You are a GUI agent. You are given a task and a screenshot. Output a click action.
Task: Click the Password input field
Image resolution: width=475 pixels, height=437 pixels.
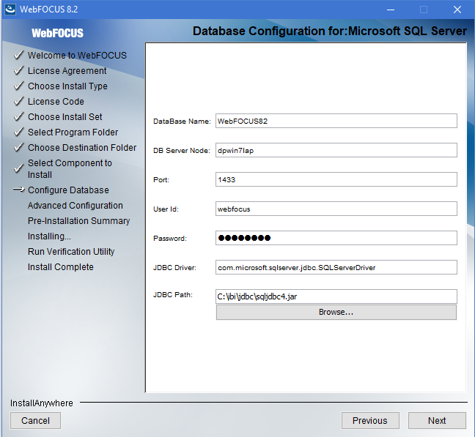[336, 238]
